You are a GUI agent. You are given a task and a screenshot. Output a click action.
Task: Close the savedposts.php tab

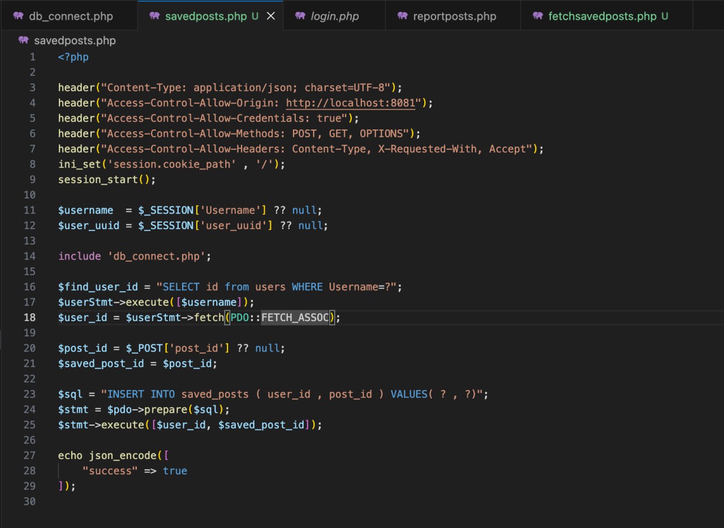tap(271, 16)
